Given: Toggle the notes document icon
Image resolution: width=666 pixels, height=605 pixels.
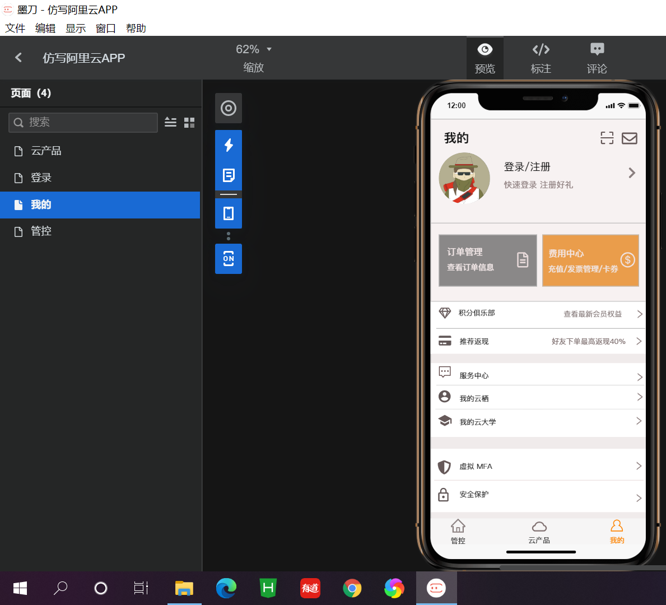Looking at the screenshot, I should 229,175.
